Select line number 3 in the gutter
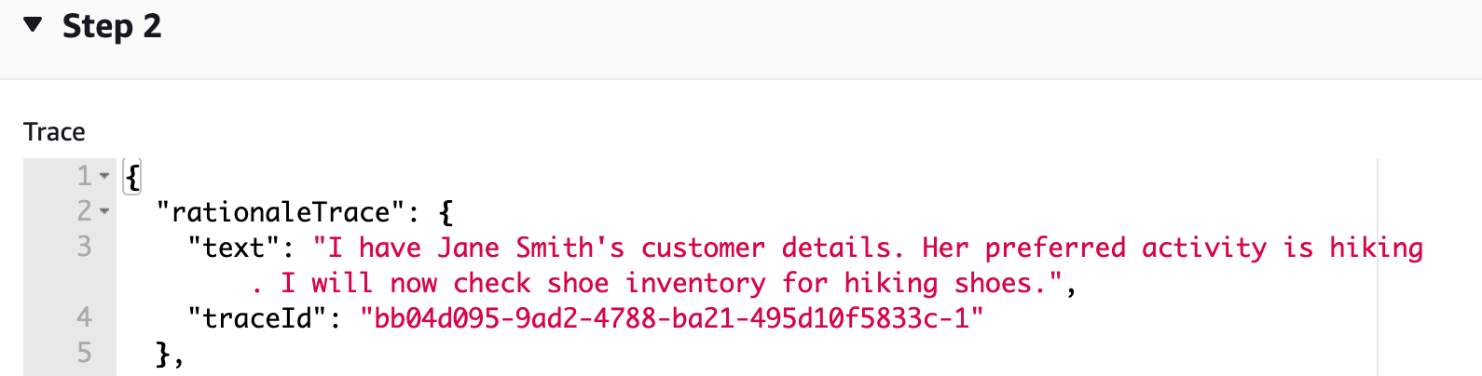Screen dimensions: 1482x376 click(x=84, y=247)
